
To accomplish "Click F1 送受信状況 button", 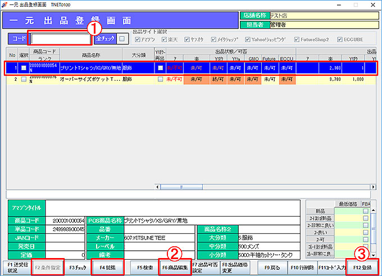I will pos(15,268).
